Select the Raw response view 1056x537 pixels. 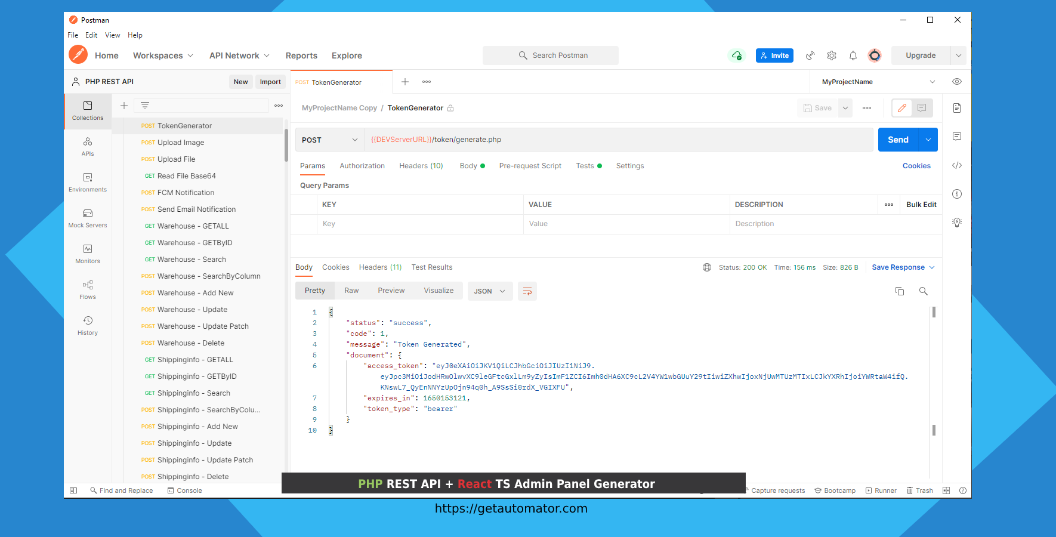pyautogui.click(x=351, y=291)
